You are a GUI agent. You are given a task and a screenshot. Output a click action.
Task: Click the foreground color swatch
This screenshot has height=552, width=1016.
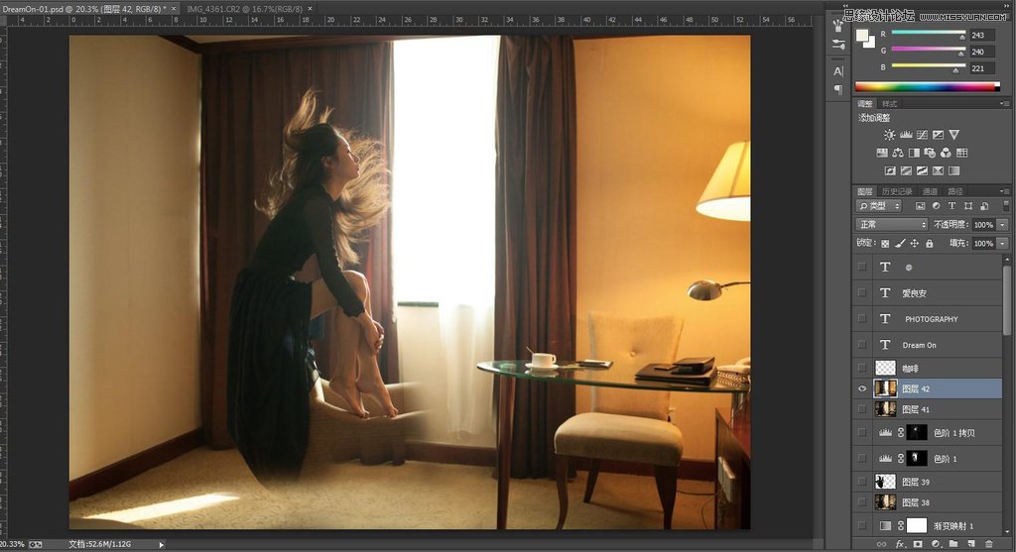tap(862, 36)
